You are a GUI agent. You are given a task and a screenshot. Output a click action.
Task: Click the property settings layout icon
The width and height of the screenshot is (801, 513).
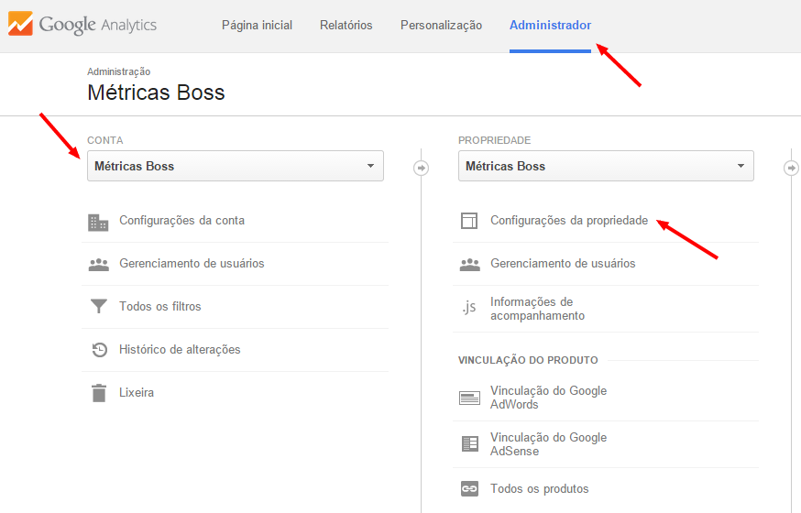(469, 222)
